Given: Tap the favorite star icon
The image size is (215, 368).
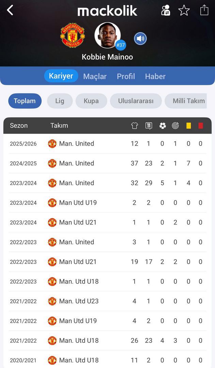Looking at the screenshot, I should click(x=184, y=10).
